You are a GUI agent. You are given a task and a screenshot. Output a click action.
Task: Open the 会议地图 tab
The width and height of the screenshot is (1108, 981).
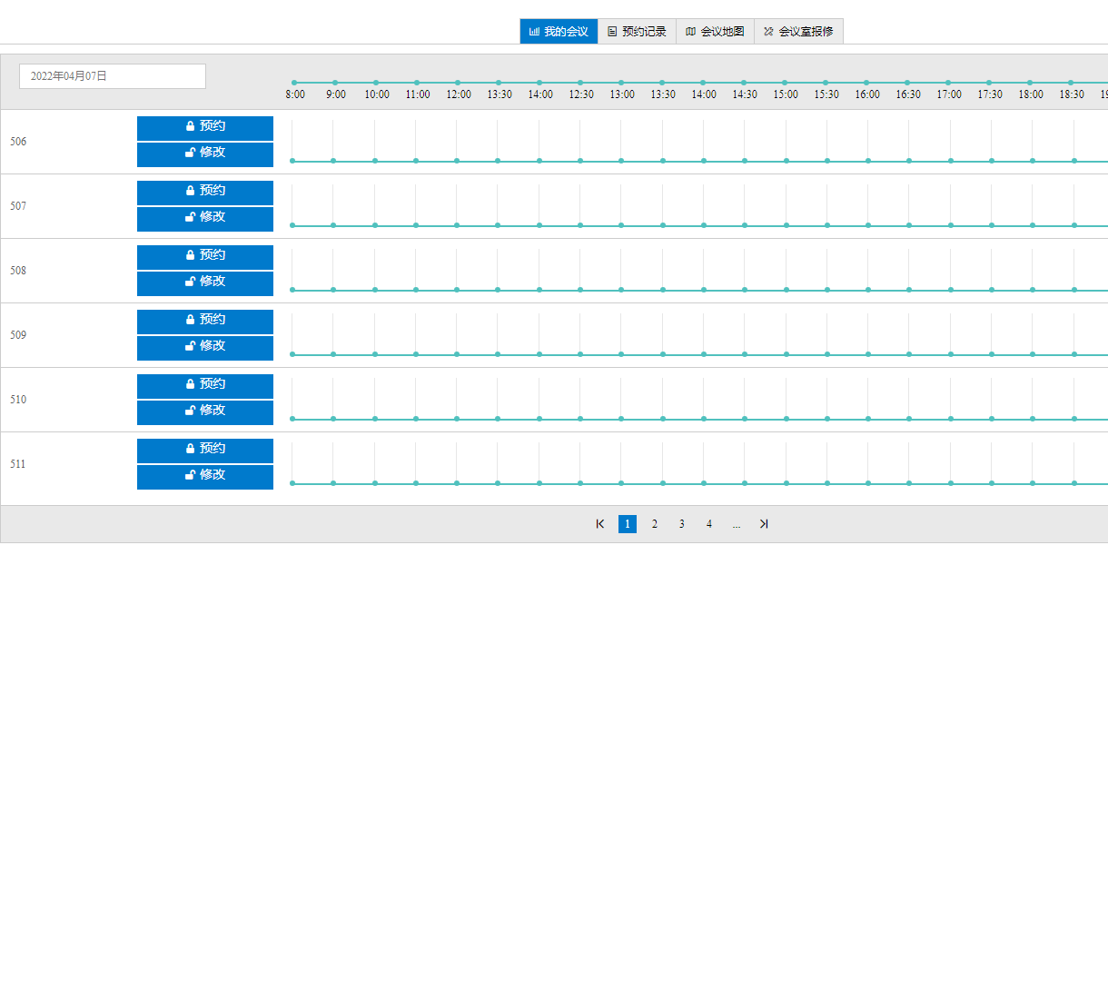tap(715, 32)
